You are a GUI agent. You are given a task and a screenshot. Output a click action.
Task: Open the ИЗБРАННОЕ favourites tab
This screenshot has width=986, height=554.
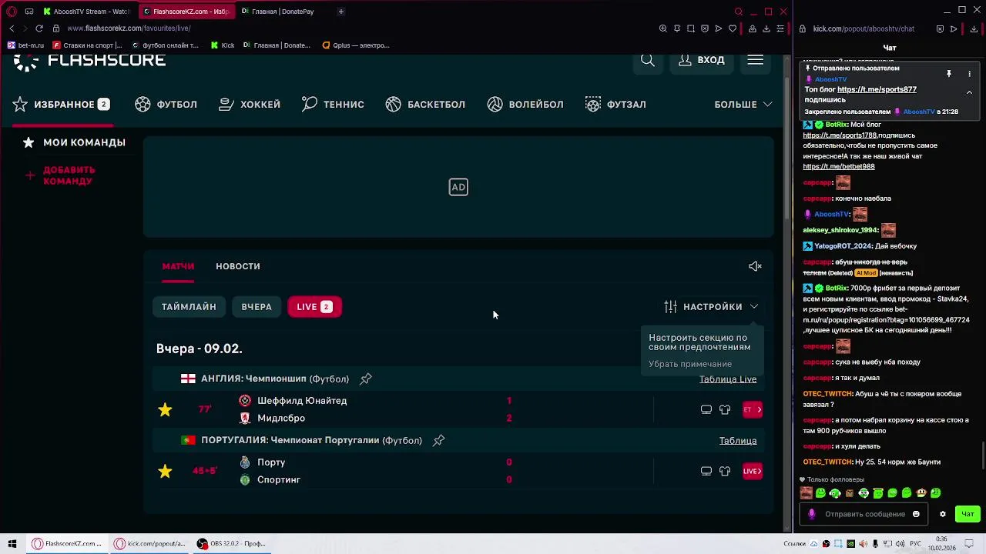61,104
